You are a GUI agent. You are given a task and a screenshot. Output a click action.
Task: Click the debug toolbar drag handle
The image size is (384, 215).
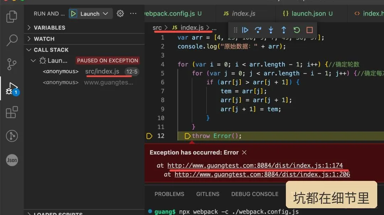point(235,30)
